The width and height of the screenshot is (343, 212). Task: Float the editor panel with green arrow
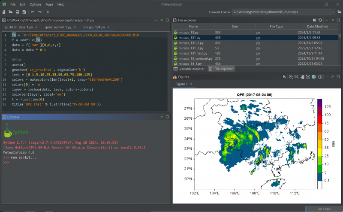(161, 20)
